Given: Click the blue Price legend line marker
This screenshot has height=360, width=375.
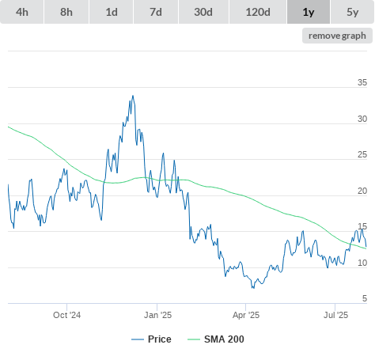Looking at the screenshot, I should 138,339.
